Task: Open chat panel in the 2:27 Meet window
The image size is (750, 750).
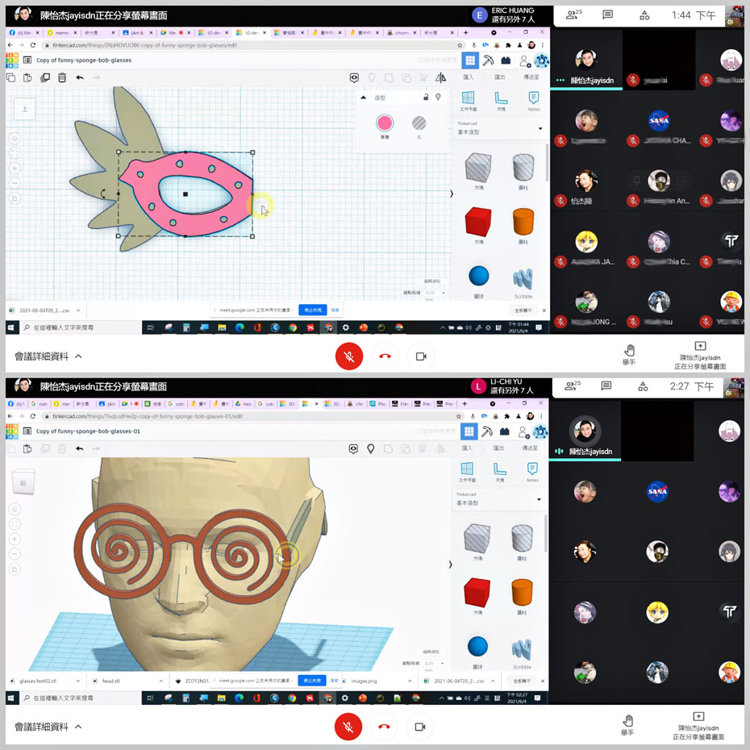Action: (x=606, y=385)
